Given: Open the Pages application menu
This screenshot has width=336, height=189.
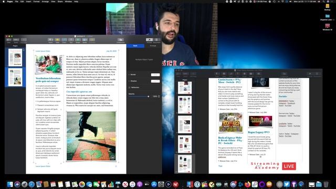Looking at the screenshot, I should point(10,1).
